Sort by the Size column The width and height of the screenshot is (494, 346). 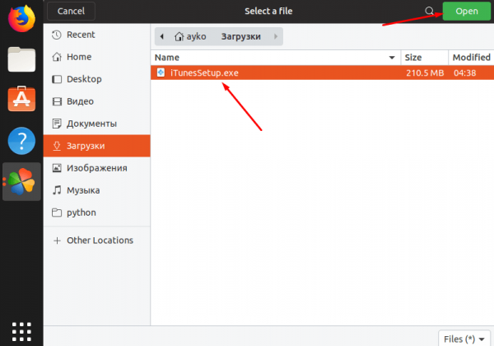(424, 58)
